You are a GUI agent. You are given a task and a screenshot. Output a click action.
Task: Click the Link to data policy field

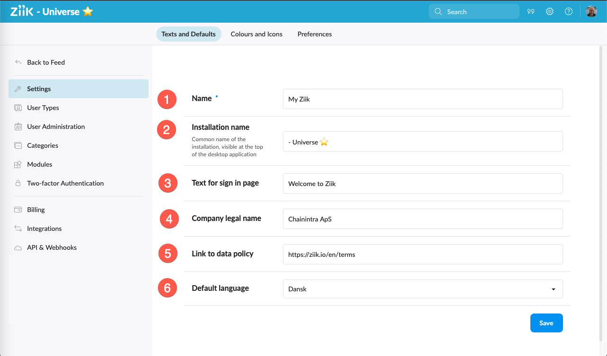[423, 254]
